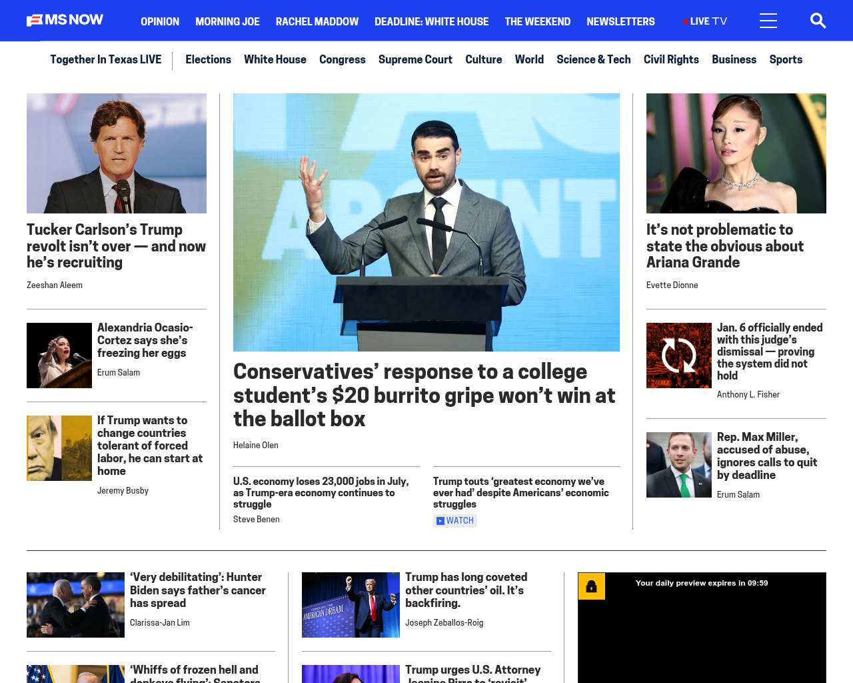The width and height of the screenshot is (853, 683).
Task: View Sports topic
Action: [786, 59]
